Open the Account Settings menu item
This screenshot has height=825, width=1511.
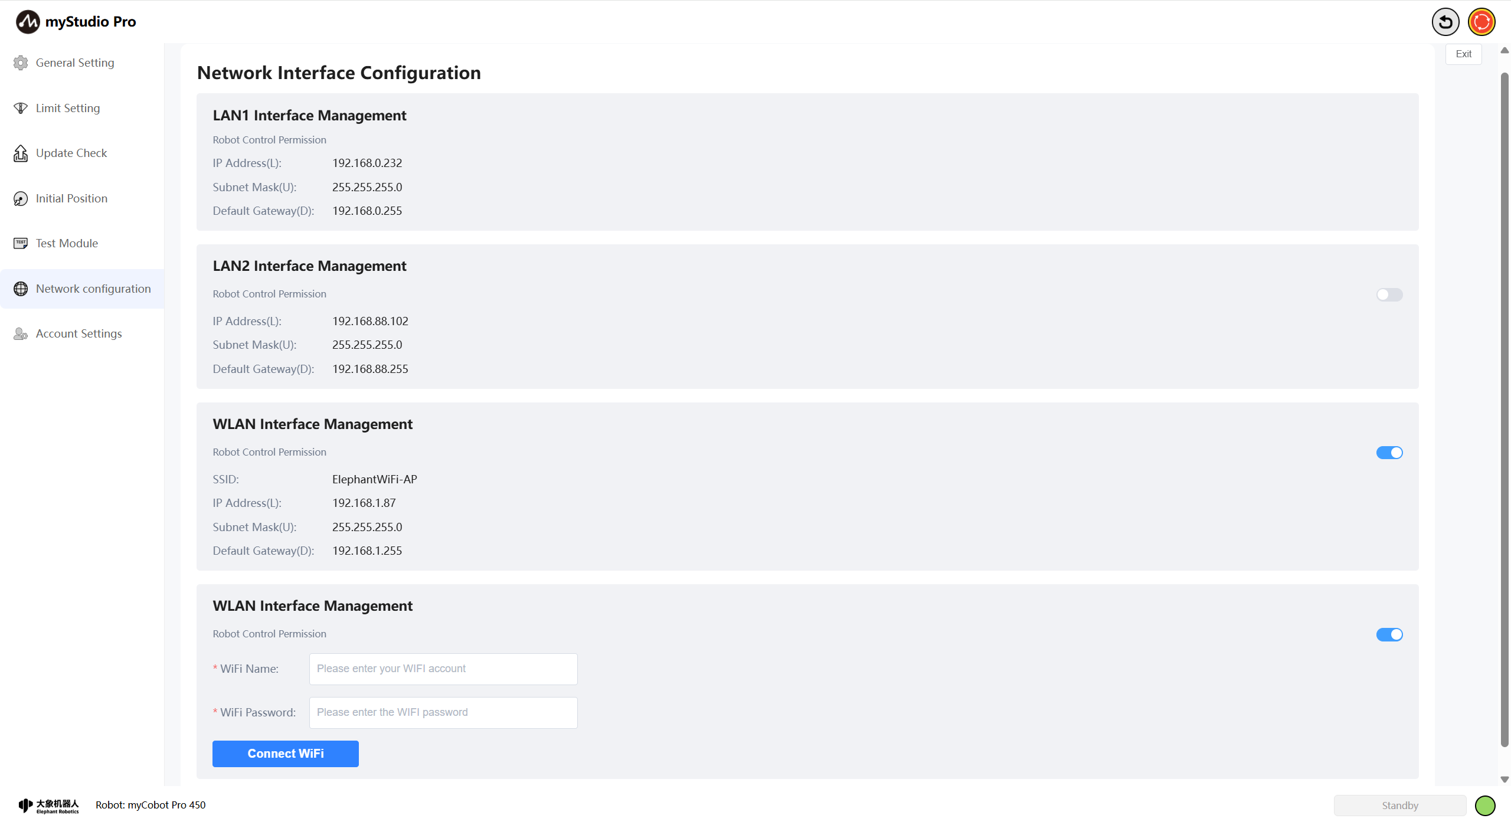click(x=79, y=334)
